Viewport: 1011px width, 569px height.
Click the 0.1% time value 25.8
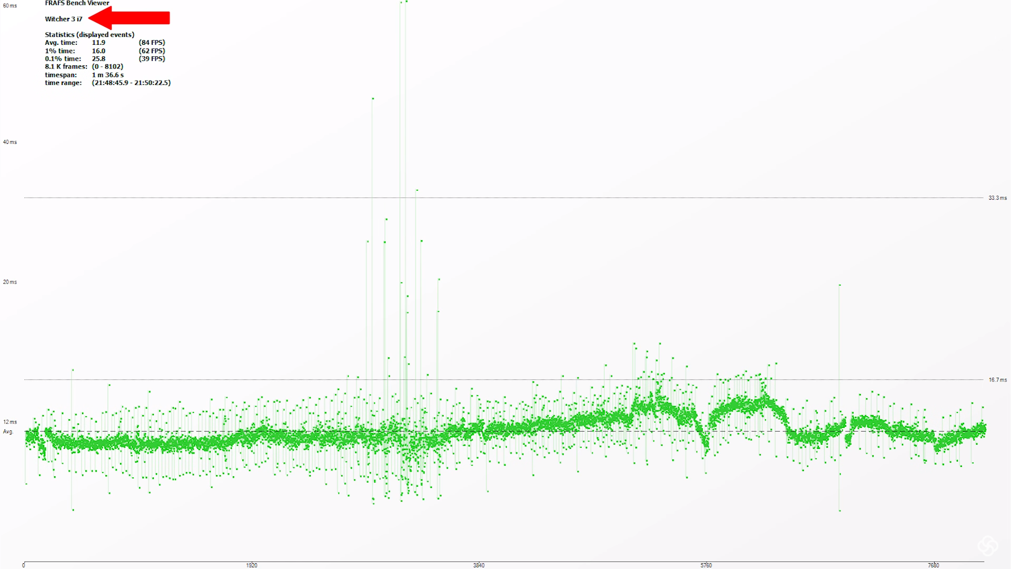click(98, 59)
